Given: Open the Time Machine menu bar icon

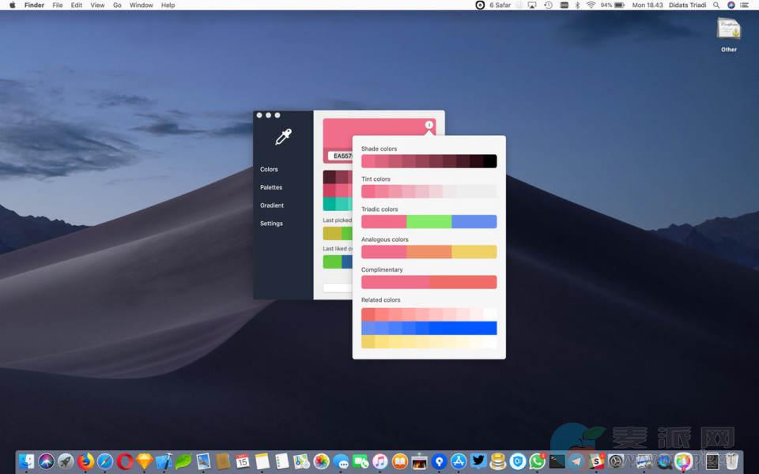Looking at the screenshot, I should pos(548,5).
